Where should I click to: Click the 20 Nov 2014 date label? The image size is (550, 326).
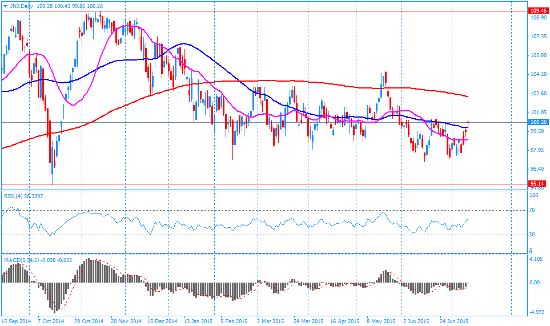(x=127, y=321)
